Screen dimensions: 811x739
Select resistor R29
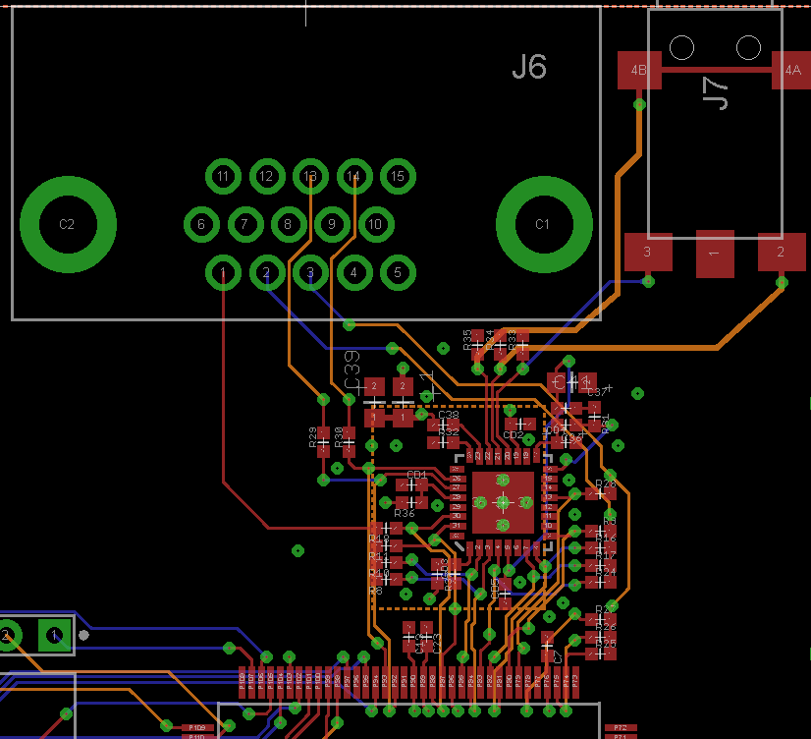(x=323, y=438)
